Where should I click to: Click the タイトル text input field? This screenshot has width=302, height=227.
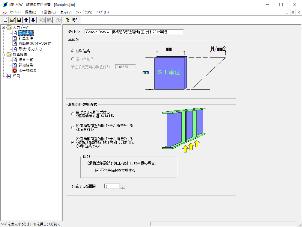[134, 32]
